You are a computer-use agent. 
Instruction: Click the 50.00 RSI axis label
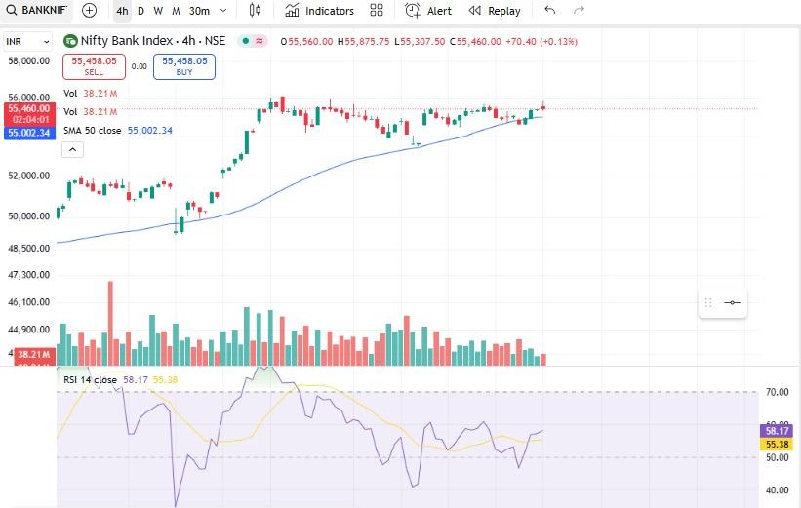[777, 457]
